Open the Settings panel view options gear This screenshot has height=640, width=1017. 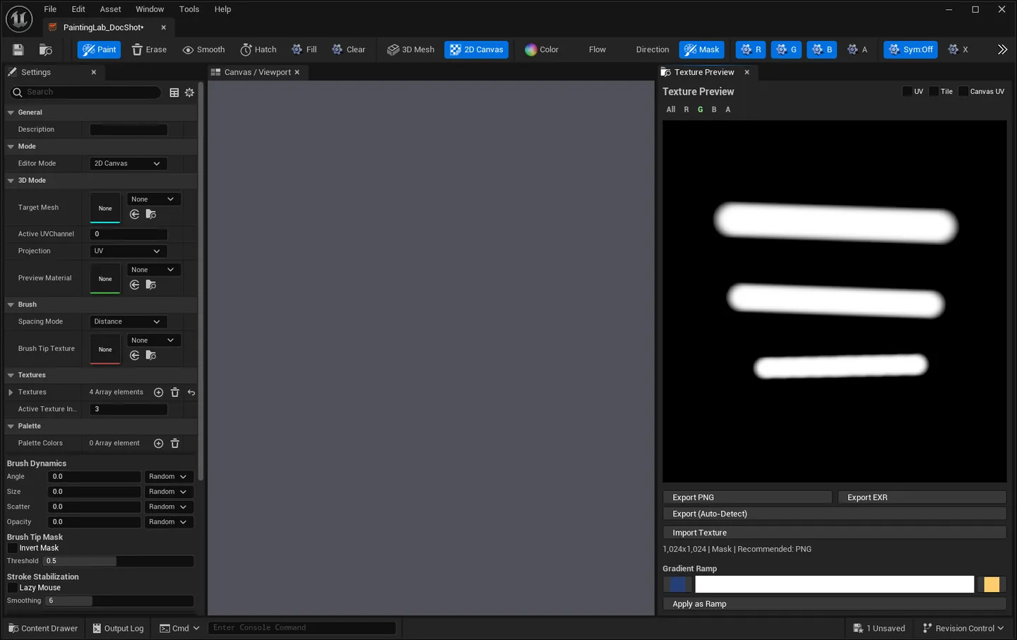(x=189, y=93)
